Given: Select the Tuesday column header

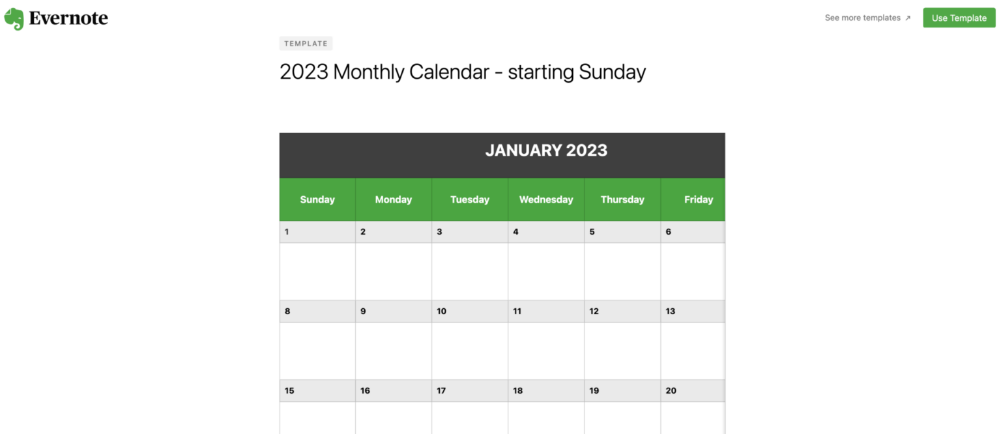Looking at the screenshot, I should coord(469,199).
